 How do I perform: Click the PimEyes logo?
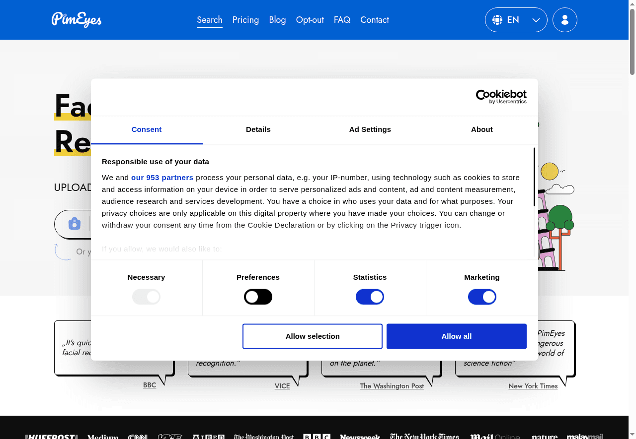click(77, 20)
